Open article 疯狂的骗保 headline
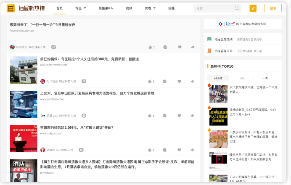 click(x=90, y=59)
